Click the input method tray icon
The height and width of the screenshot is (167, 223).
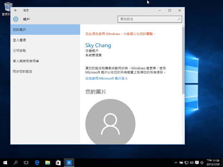[x=202, y=163]
